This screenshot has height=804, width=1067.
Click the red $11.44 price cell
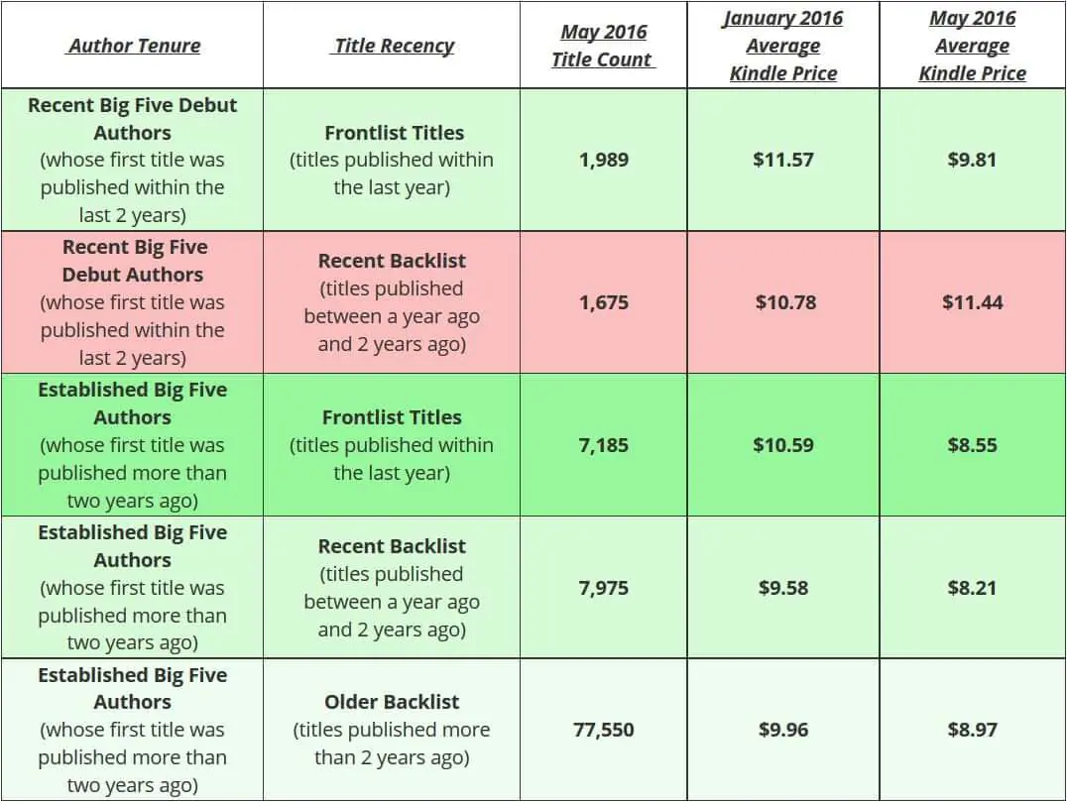pos(973,302)
